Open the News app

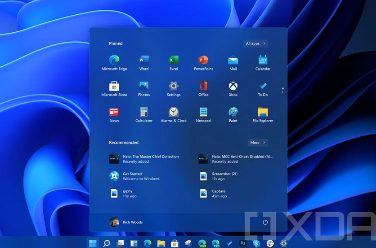[114, 115]
